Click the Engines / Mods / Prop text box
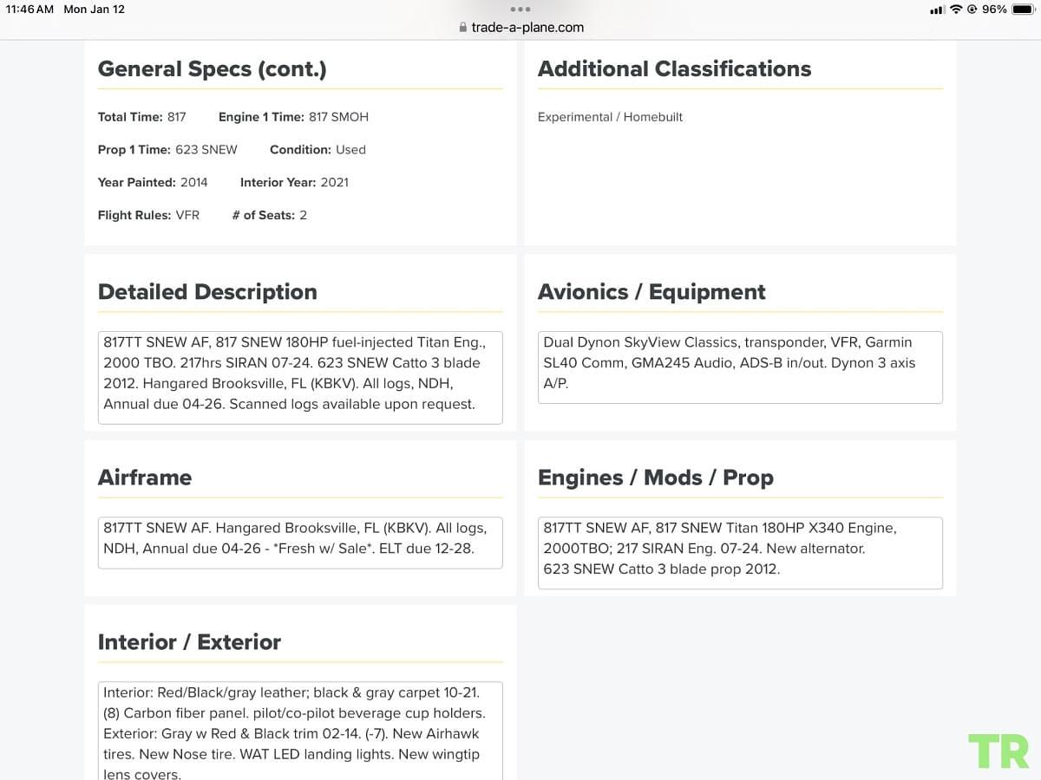1041x780 pixels. coord(740,553)
